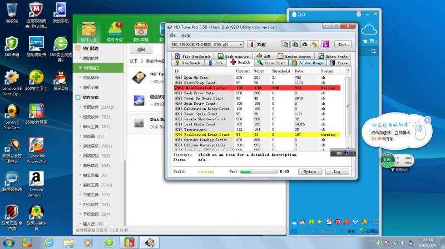Click the Threshold column header
The image size is (445, 249).
tap(281, 71)
